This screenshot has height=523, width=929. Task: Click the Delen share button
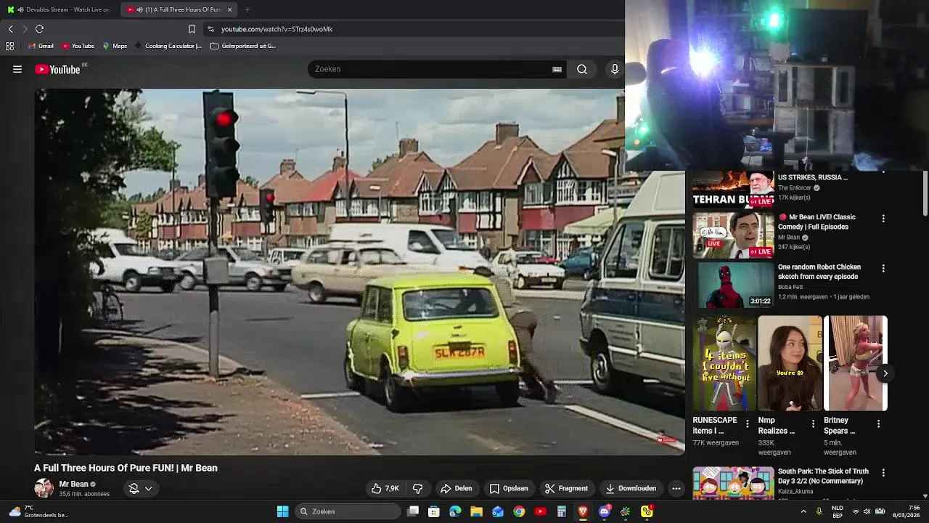click(457, 488)
